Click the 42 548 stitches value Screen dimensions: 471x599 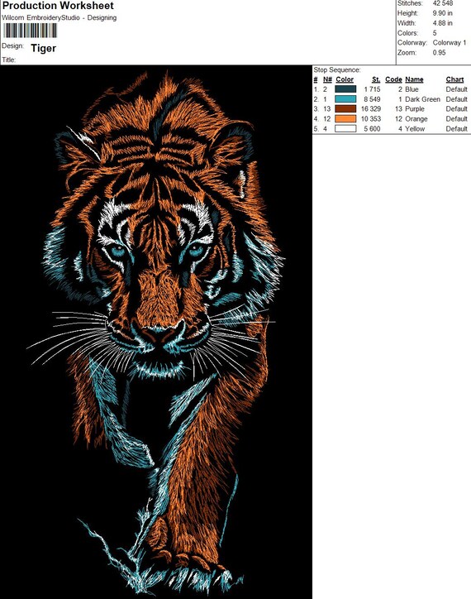[x=443, y=3]
